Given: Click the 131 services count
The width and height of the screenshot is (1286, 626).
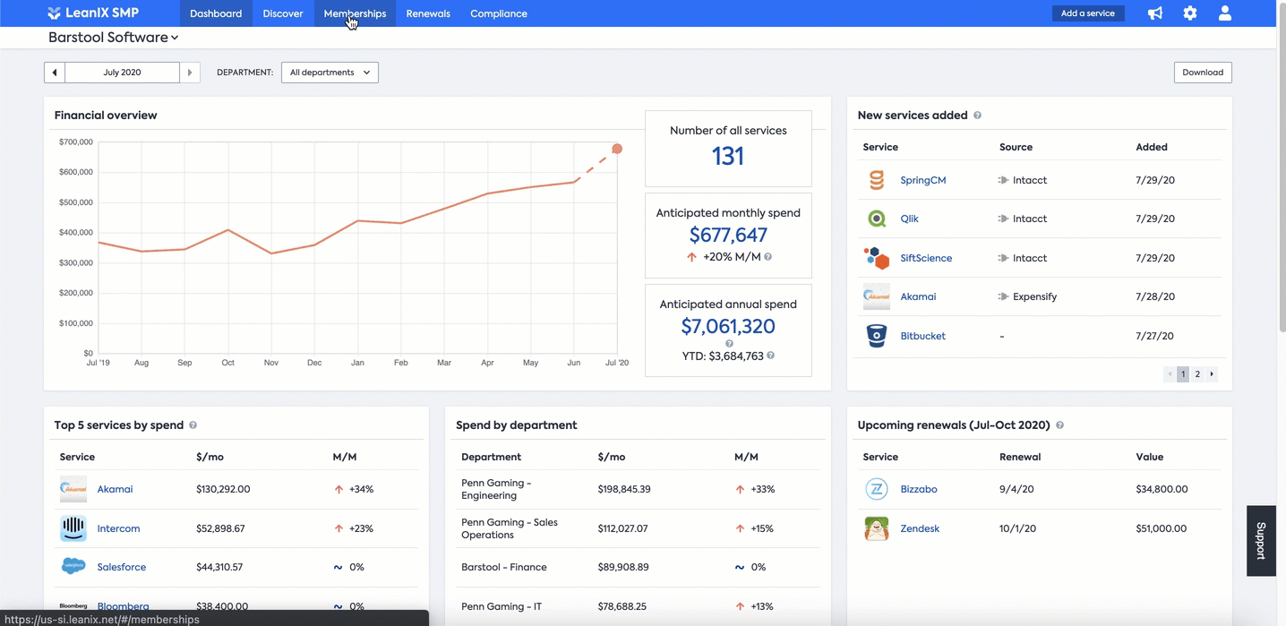Looking at the screenshot, I should pyautogui.click(x=728, y=156).
